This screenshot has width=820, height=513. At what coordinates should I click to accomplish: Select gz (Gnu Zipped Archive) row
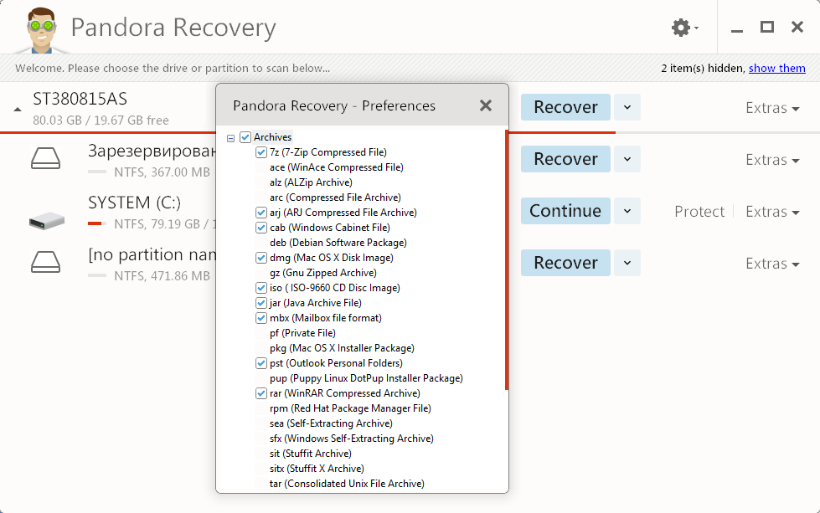click(322, 273)
